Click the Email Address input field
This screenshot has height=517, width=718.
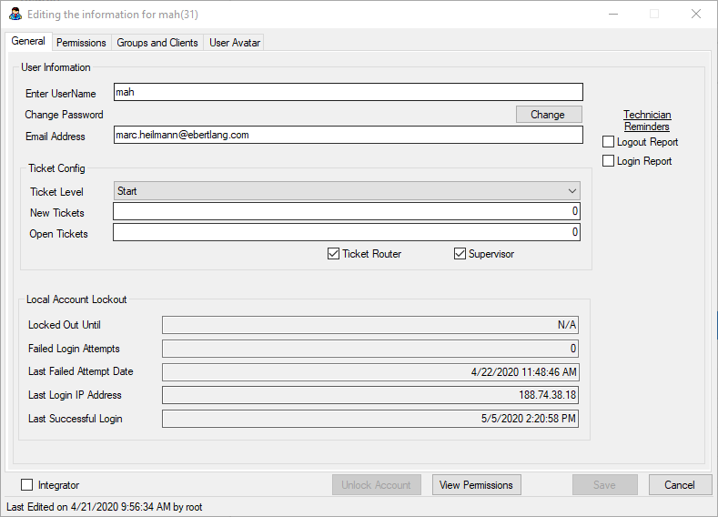(x=347, y=135)
